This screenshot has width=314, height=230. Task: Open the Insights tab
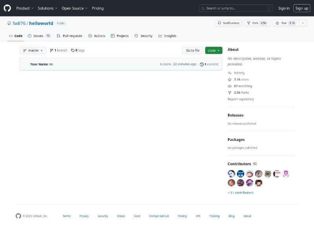click(168, 36)
